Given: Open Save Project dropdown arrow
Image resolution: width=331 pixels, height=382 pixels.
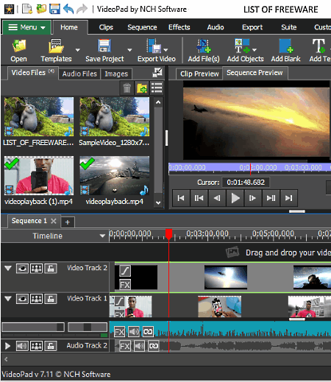Looking at the screenshot, I should point(129,50).
